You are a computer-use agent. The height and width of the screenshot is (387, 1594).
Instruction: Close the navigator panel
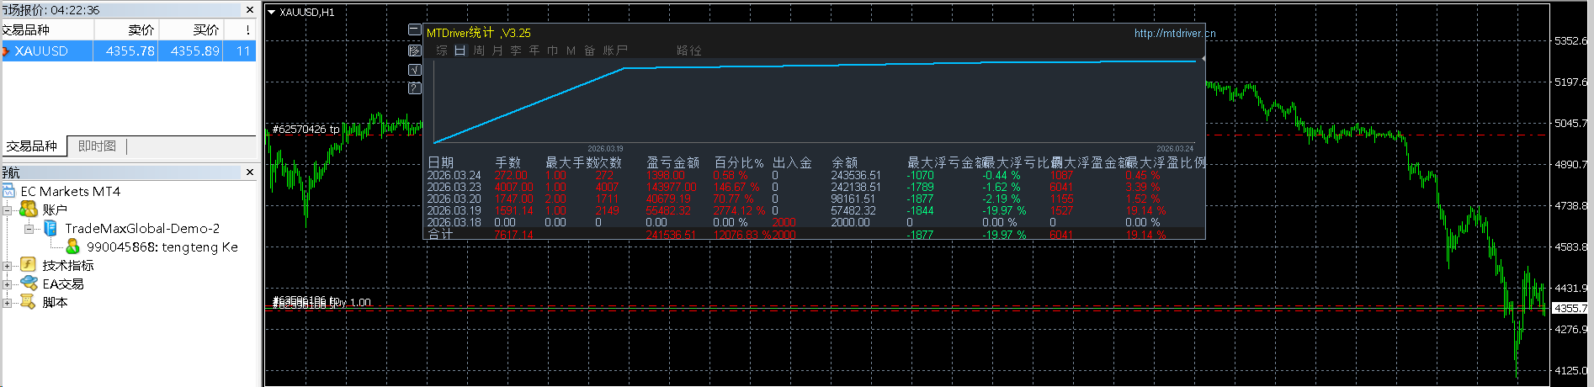pos(249,172)
